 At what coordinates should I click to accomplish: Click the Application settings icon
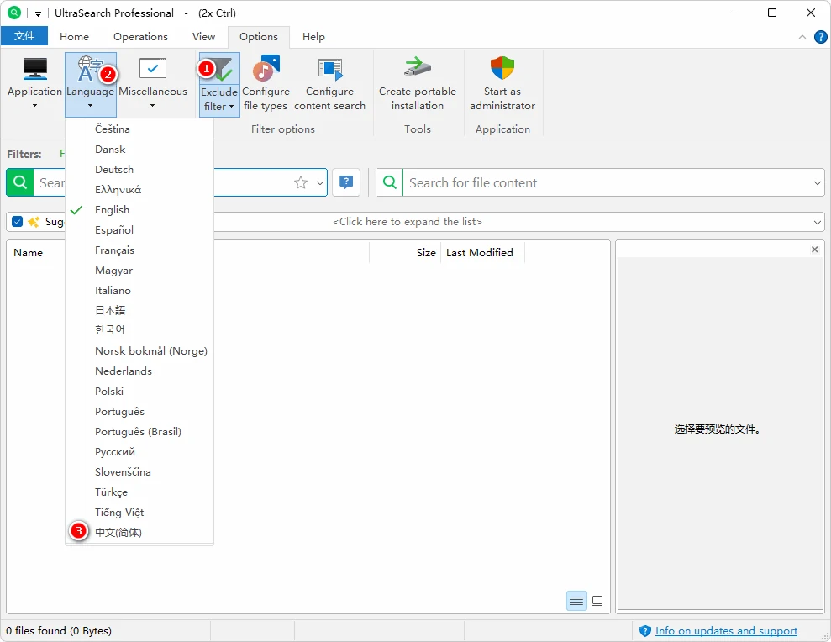(34, 70)
